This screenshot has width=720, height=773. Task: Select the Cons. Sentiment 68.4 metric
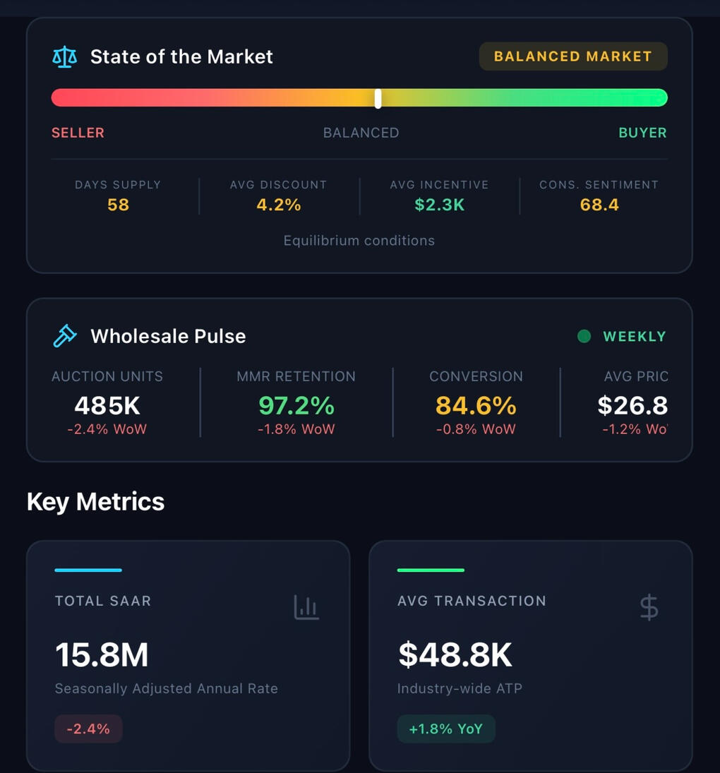[x=599, y=196]
